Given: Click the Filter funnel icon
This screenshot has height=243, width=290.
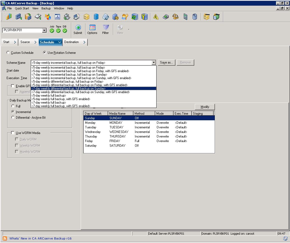Looking at the screenshot, I should (105, 29).
